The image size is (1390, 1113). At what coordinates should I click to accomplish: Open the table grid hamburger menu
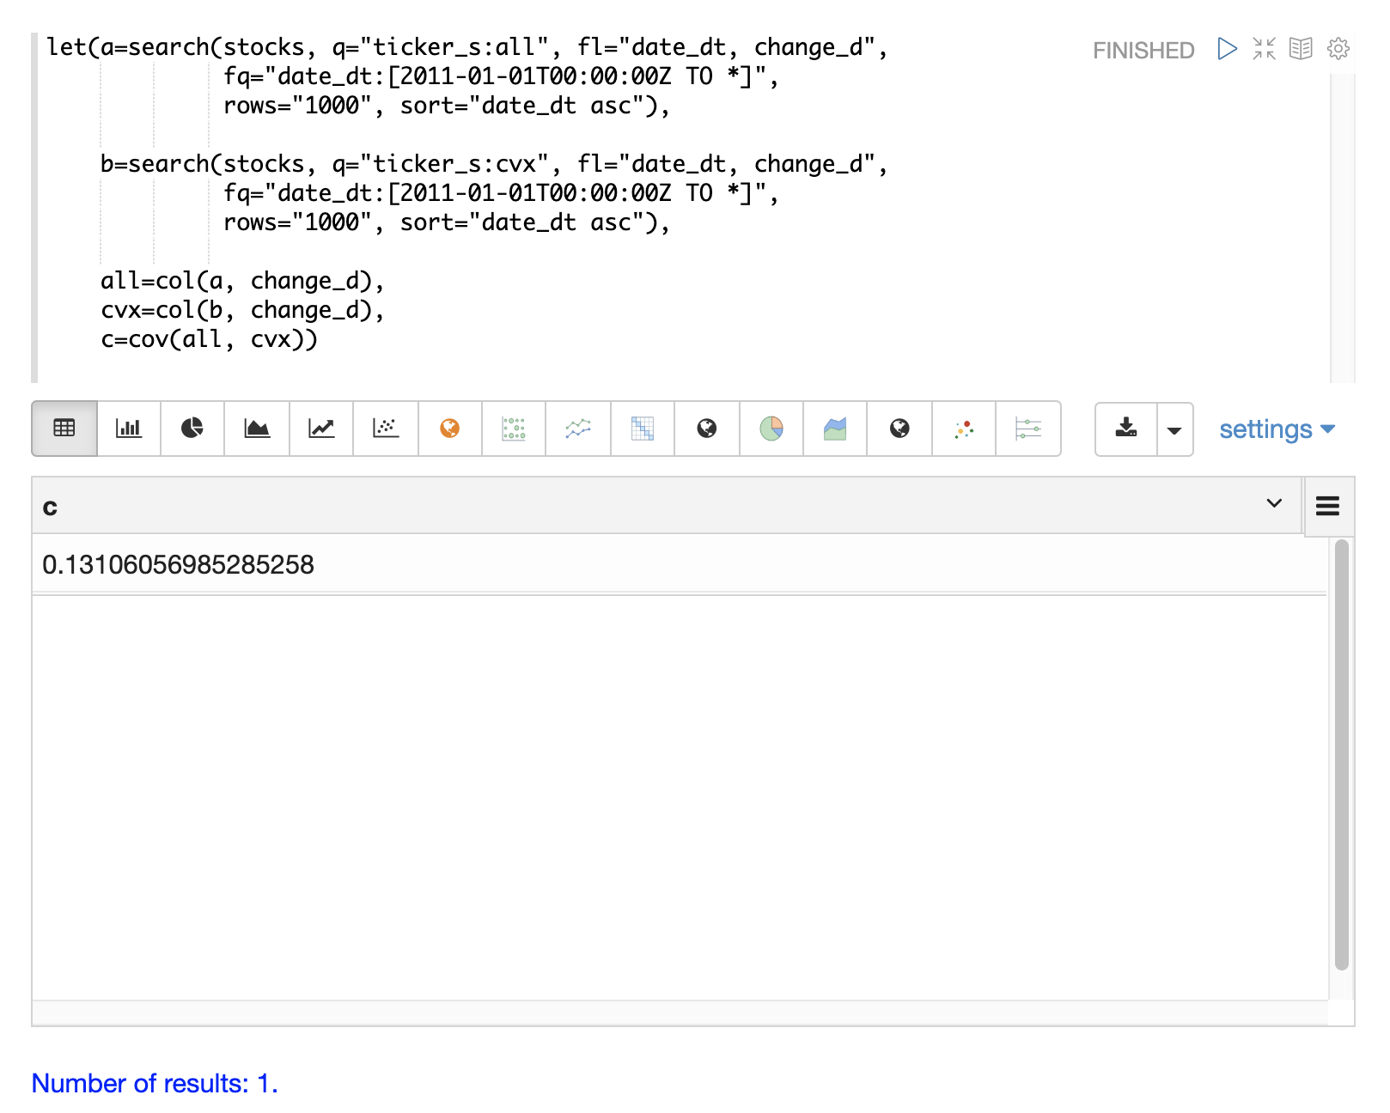(1327, 507)
